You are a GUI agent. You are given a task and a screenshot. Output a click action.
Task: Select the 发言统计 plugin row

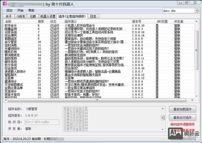tap(99, 91)
